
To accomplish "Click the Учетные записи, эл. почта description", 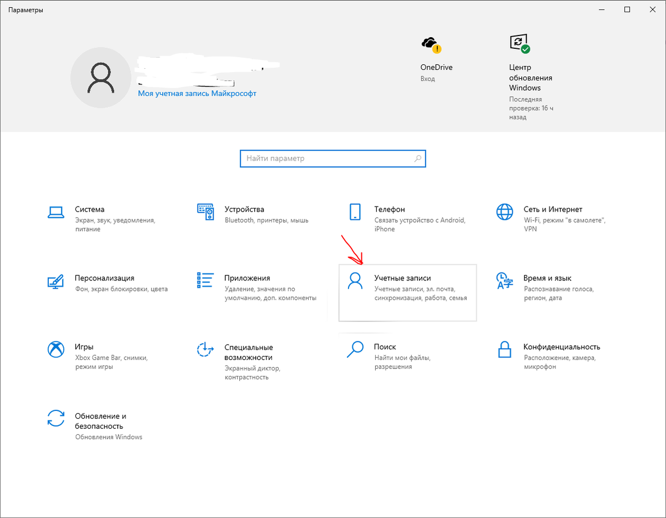I will tap(421, 294).
